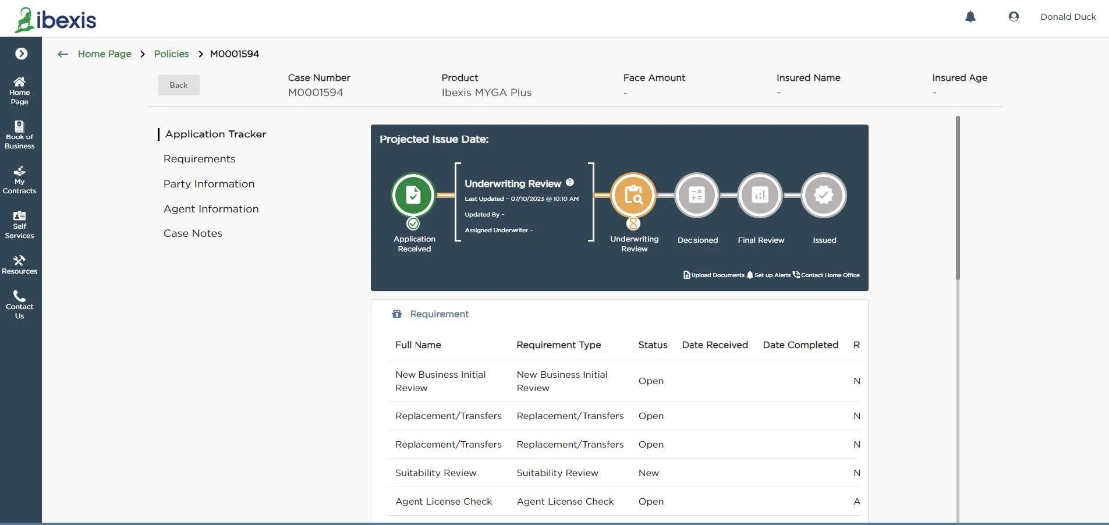
Task: Open Contact Us in sidebar
Action: tap(20, 305)
